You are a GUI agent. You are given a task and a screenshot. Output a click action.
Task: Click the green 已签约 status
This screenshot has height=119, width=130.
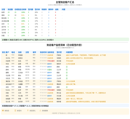[49, 70]
